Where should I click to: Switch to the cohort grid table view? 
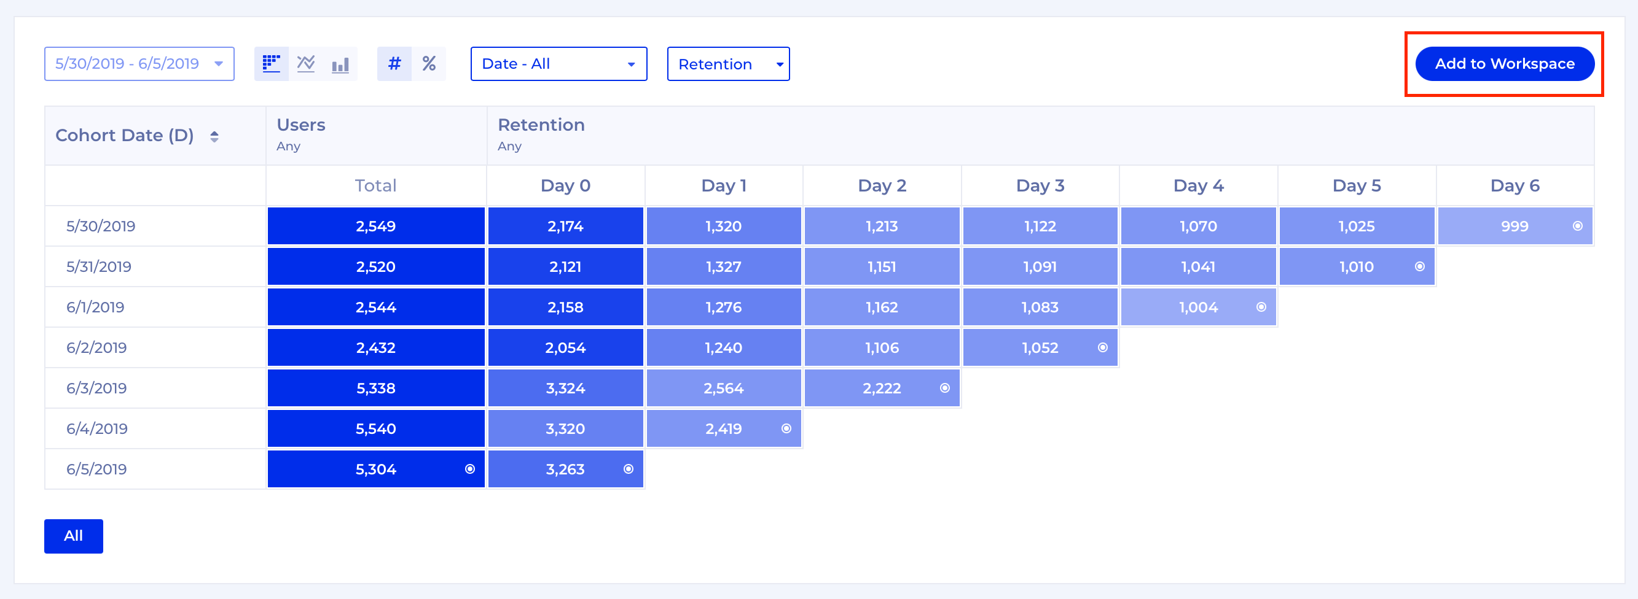[x=272, y=63]
